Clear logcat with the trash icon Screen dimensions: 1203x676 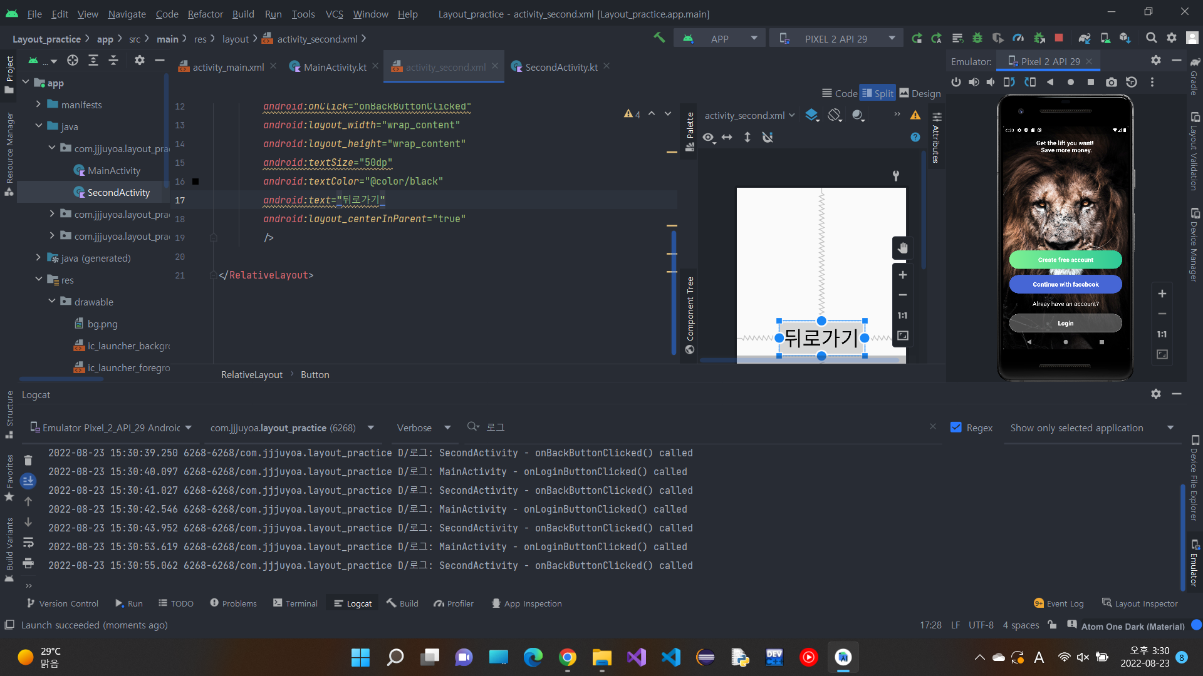[x=28, y=461]
